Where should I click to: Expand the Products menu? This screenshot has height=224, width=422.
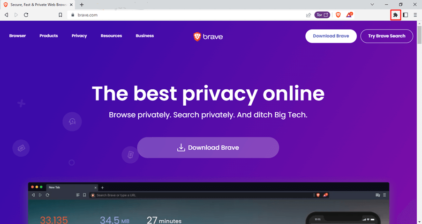point(49,36)
